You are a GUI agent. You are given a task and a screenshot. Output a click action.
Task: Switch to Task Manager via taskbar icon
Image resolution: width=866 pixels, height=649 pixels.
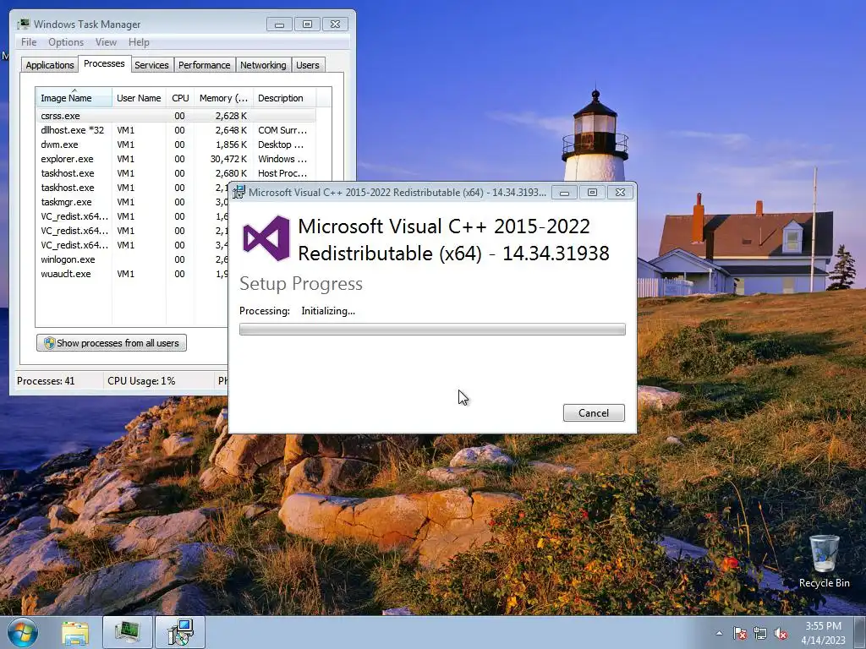tap(128, 632)
